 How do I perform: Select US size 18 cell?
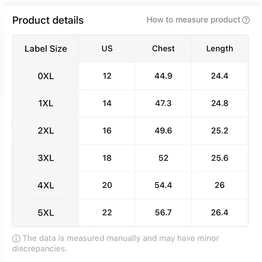tap(107, 158)
